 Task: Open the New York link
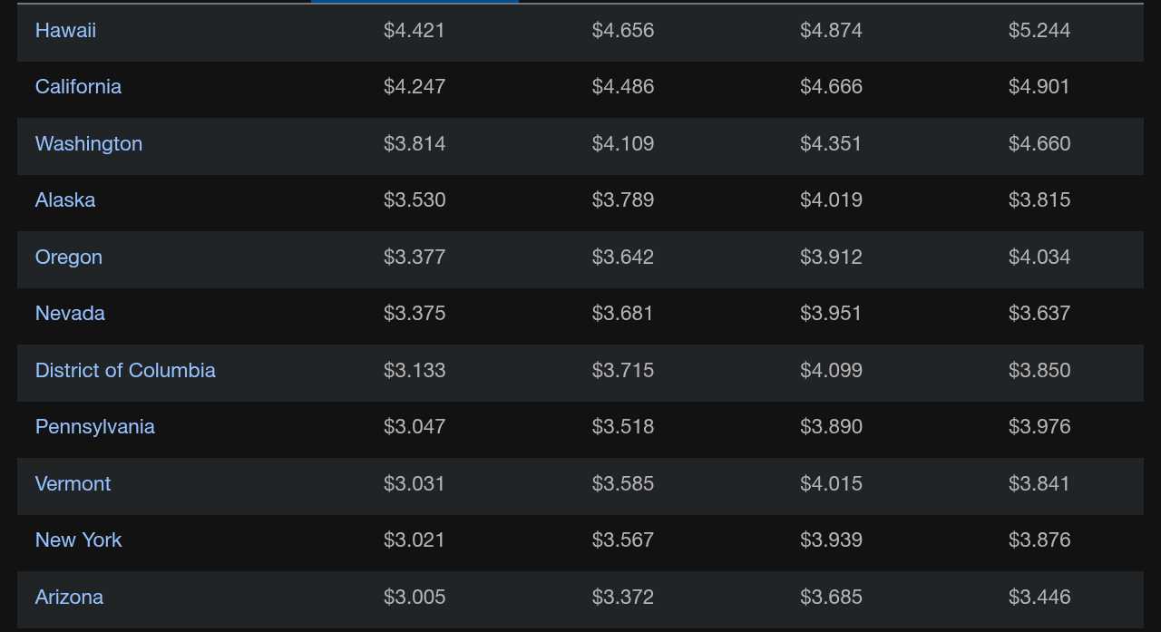click(x=78, y=540)
